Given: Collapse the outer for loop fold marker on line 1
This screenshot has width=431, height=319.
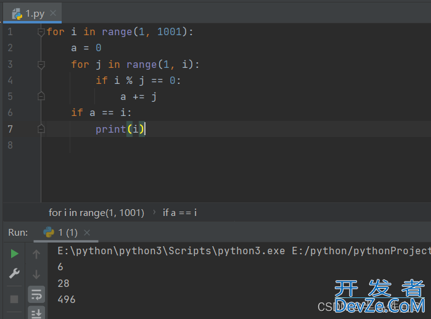Looking at the screenshot, I should (x=41, y=32).
